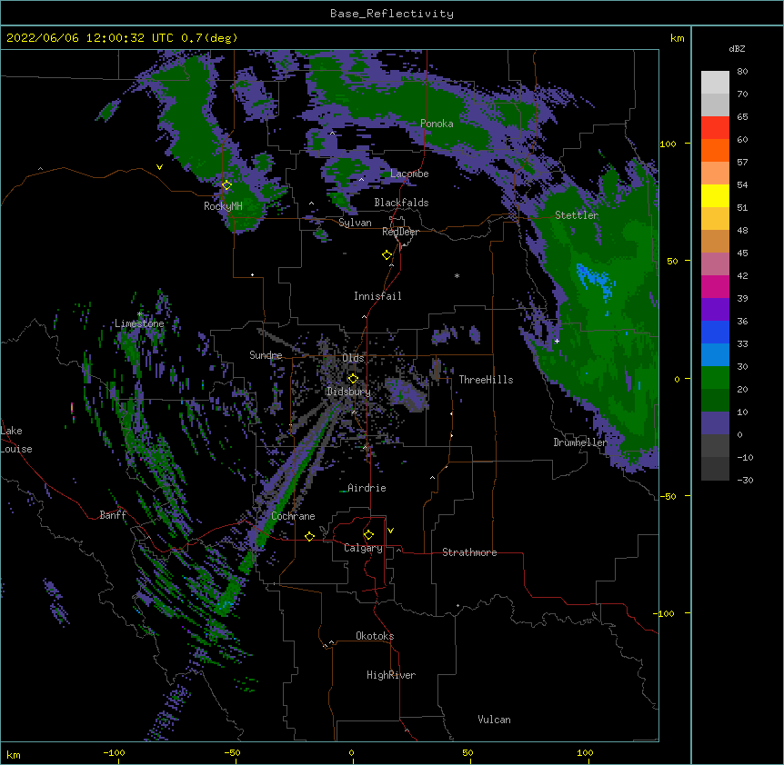The height and width of the screenshot is (765, 784).
Task: Click the -100 tick on bottom axis
Action: (114, 752)
